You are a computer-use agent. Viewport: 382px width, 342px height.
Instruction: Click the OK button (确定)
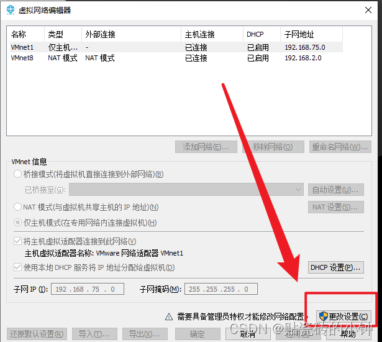198,334
